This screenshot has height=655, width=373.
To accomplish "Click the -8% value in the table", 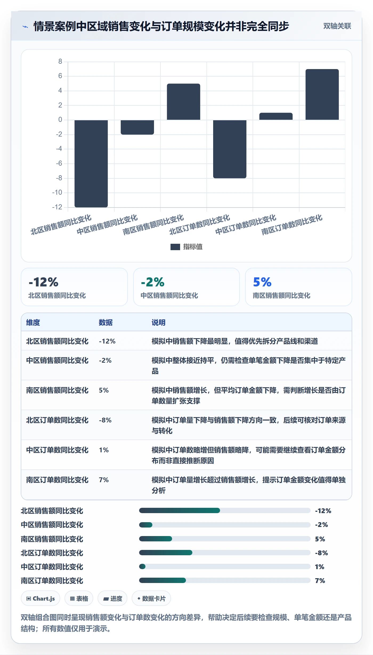I will 105,420.
